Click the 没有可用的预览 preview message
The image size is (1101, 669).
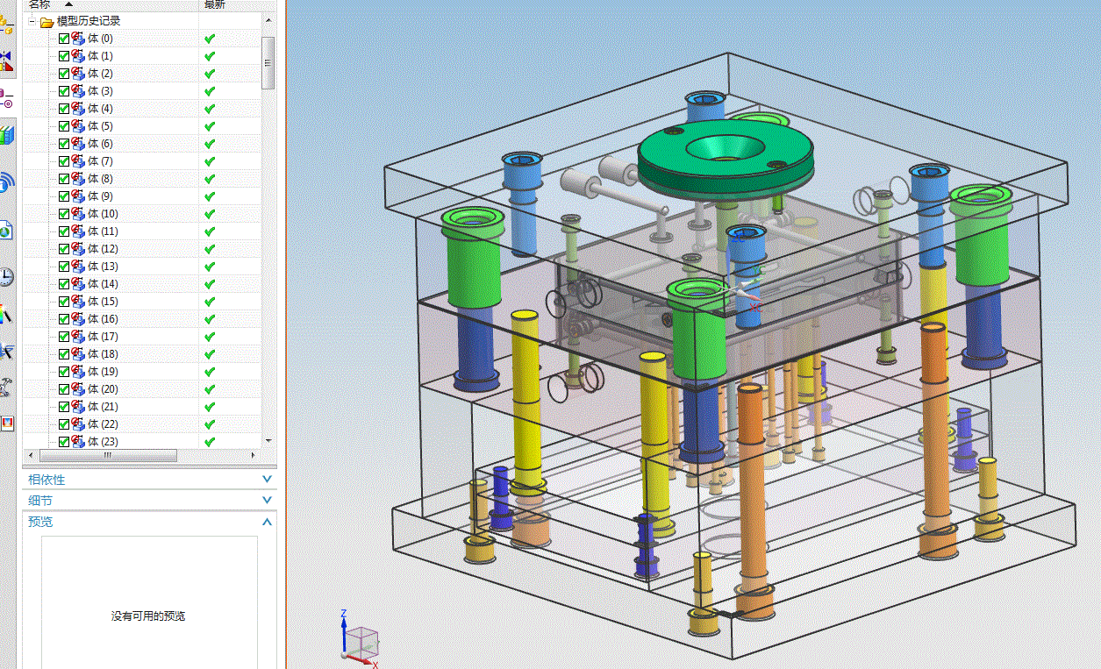pos(148,616)
